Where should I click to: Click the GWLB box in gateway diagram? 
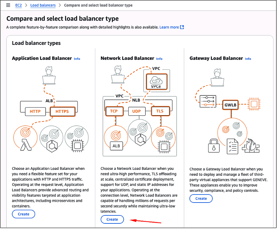pos(230,105)
